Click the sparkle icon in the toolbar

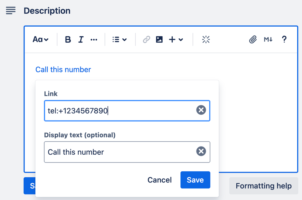coord(206,40)
